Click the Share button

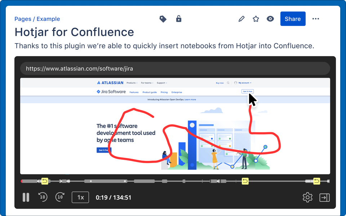click(x=293, y=19)
